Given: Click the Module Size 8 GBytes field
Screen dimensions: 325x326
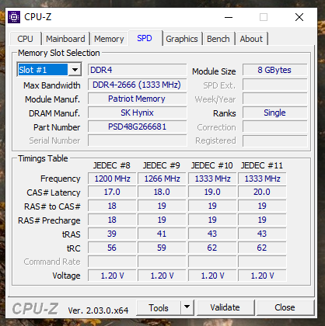Looking at the screenshot, I should click(x=274, y=70).
